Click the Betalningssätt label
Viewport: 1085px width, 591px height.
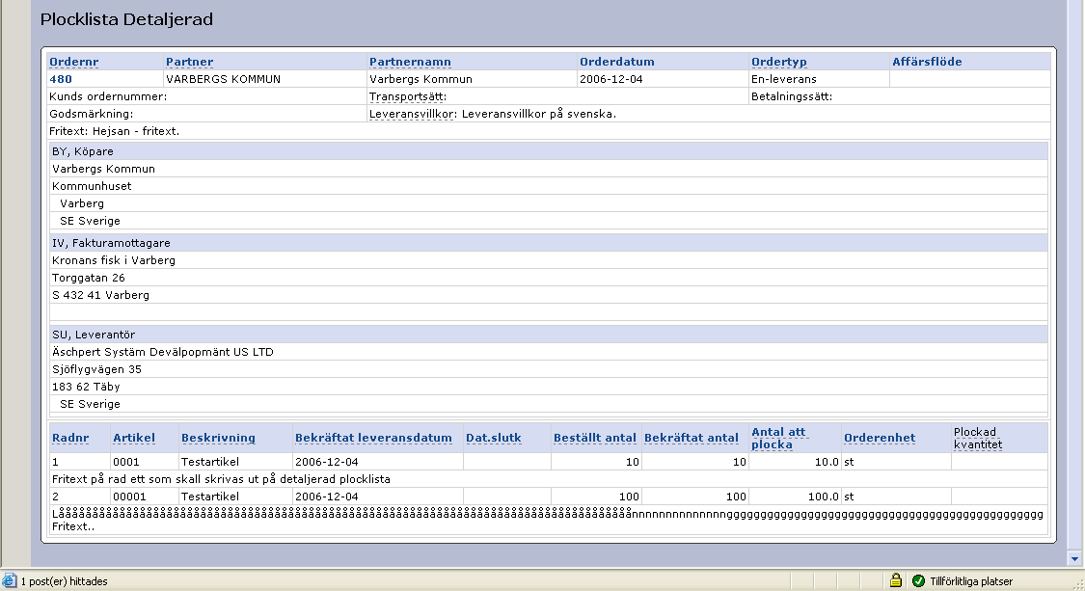(x=792, y=96)
